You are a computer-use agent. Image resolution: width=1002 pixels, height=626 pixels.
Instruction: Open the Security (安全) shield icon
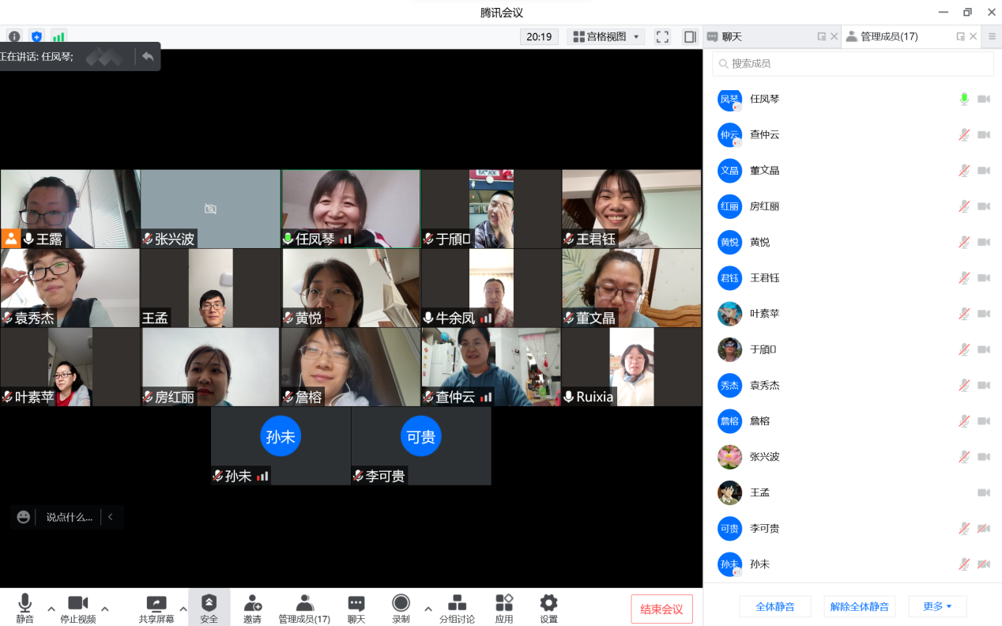[209, 604]
